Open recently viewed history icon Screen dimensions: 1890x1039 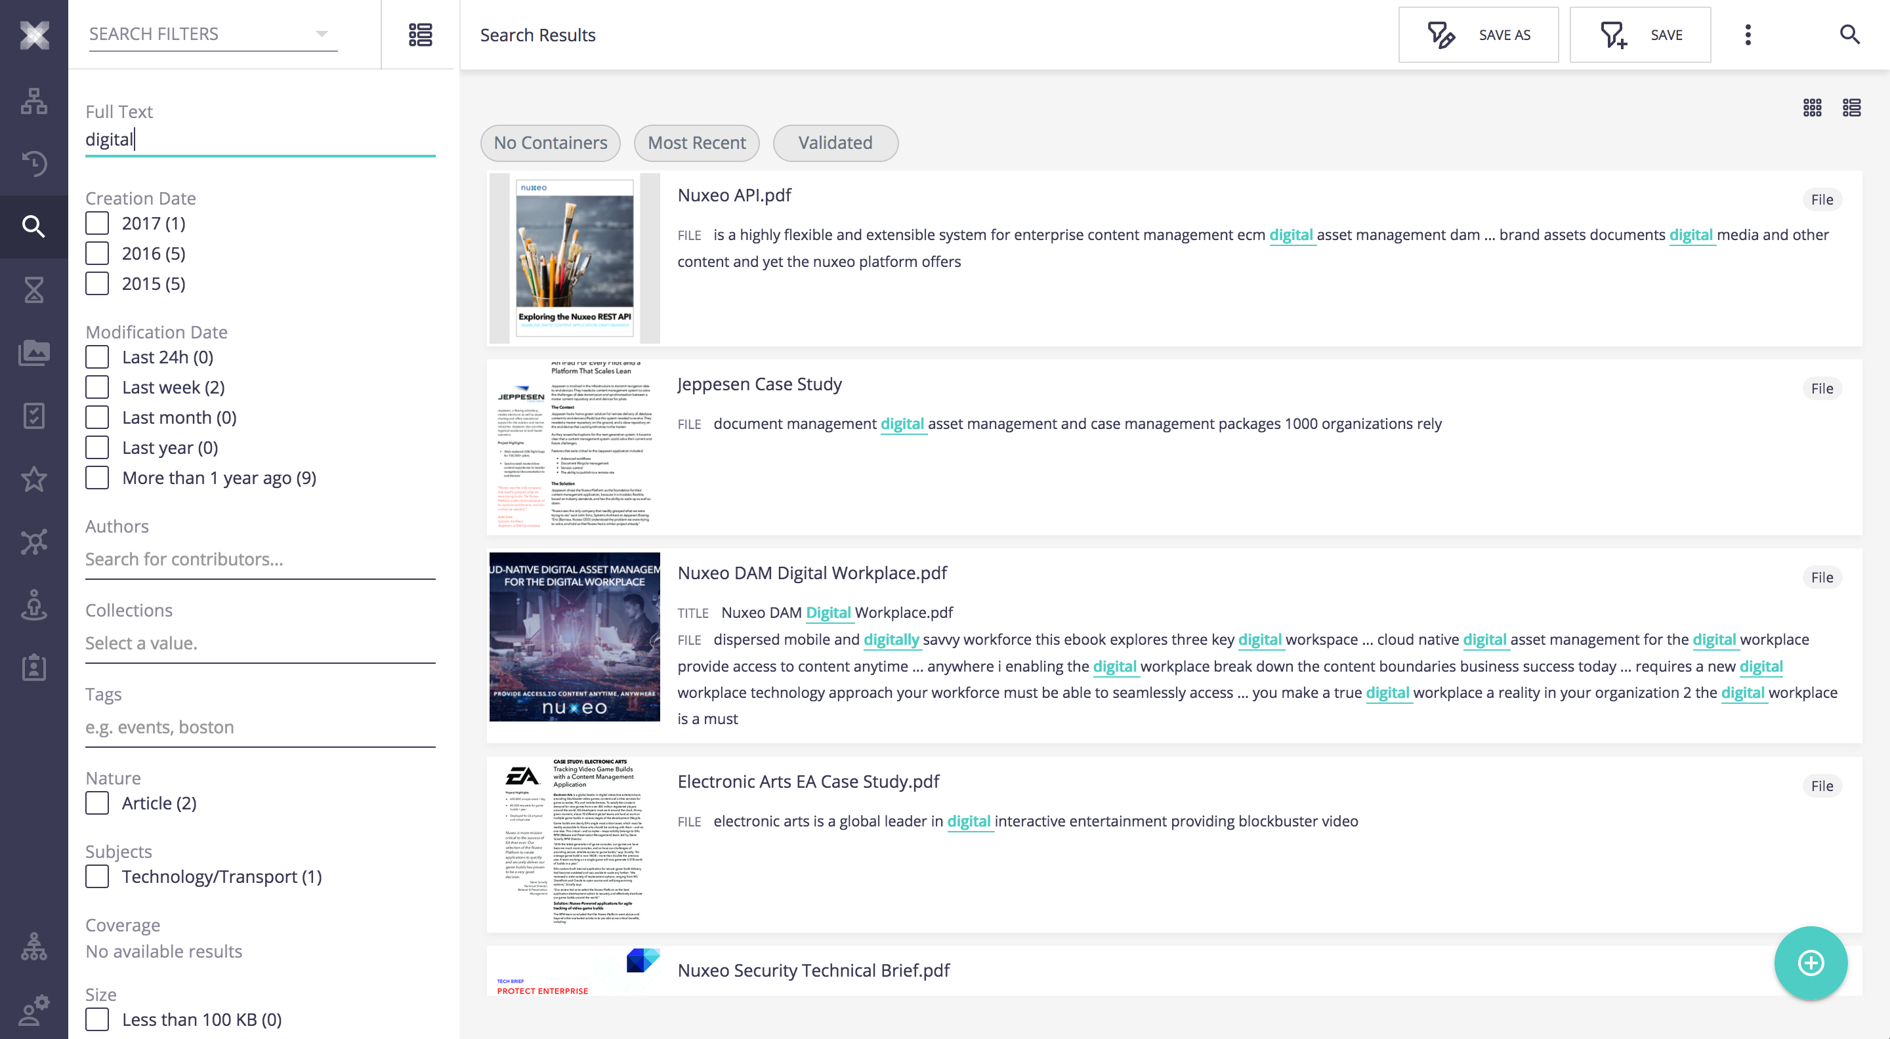pyautogui.click(x=33, y=163)
